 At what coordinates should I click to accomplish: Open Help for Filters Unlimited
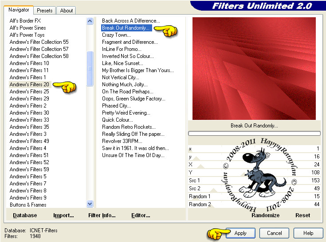click(308, 233)
